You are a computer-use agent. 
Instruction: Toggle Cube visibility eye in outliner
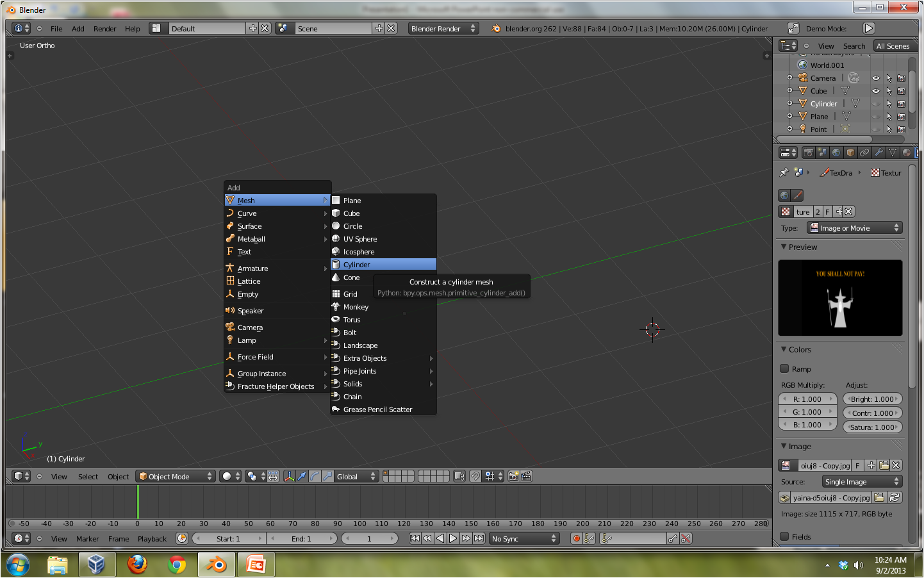[x=876, y=91]
